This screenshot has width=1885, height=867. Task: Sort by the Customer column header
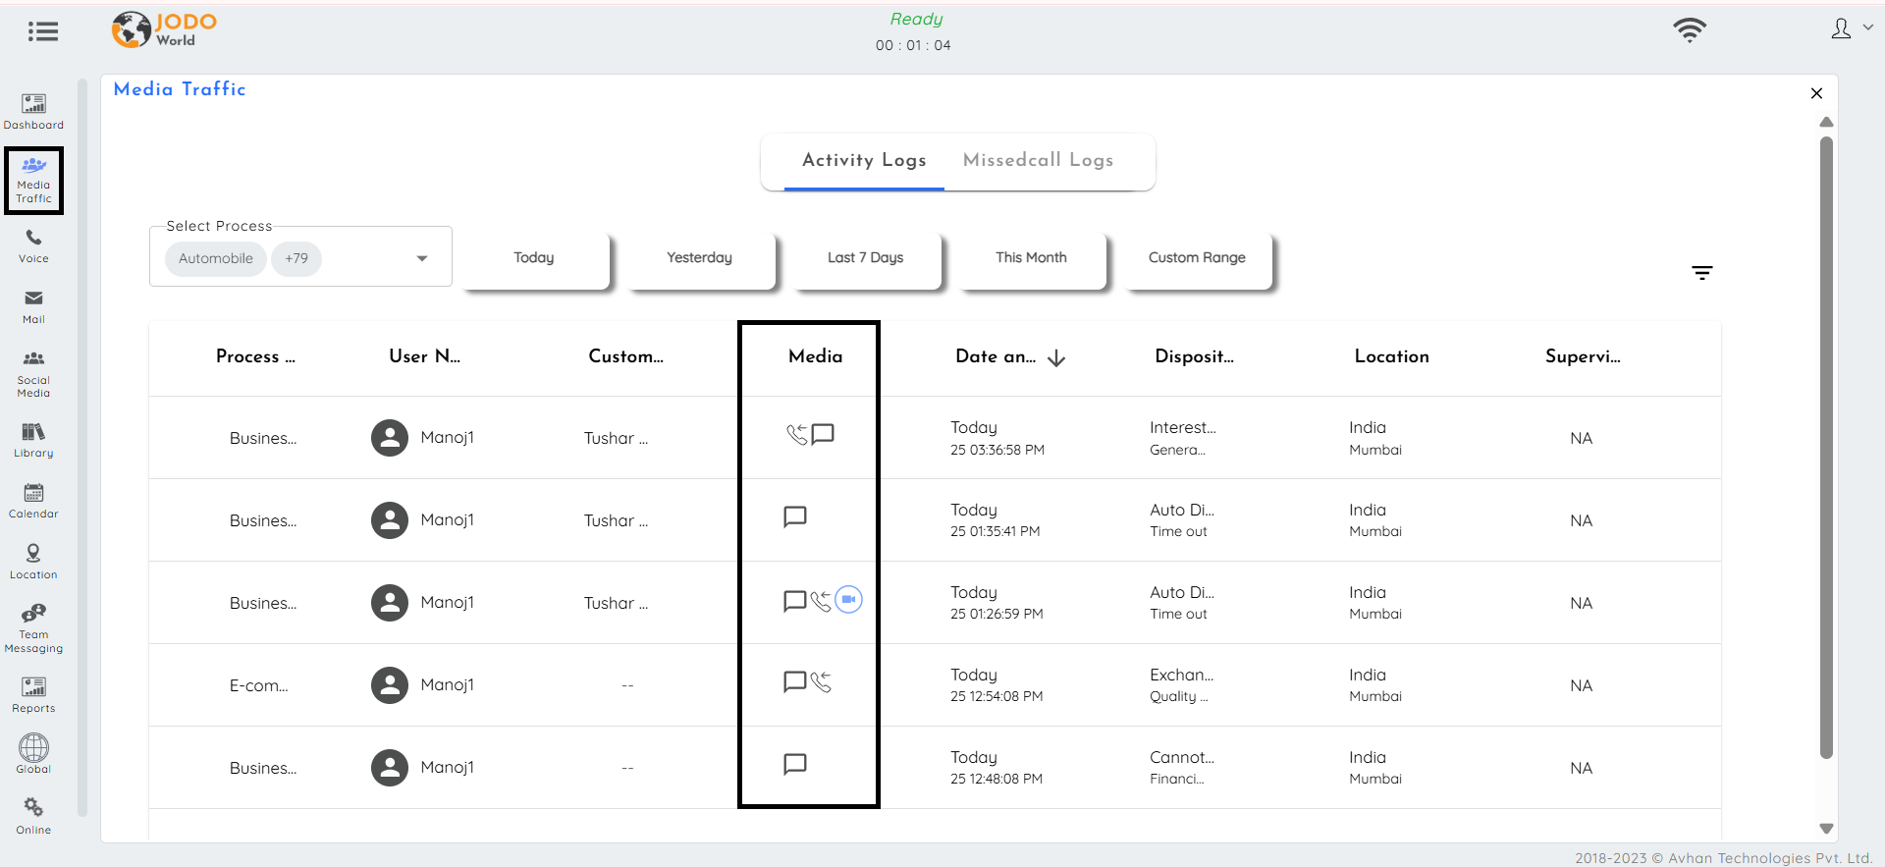625,356
